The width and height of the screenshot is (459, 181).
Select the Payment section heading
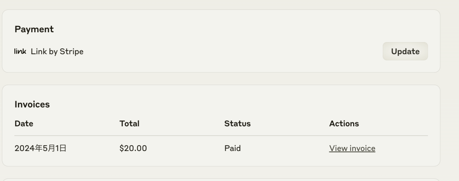(34, 29)
